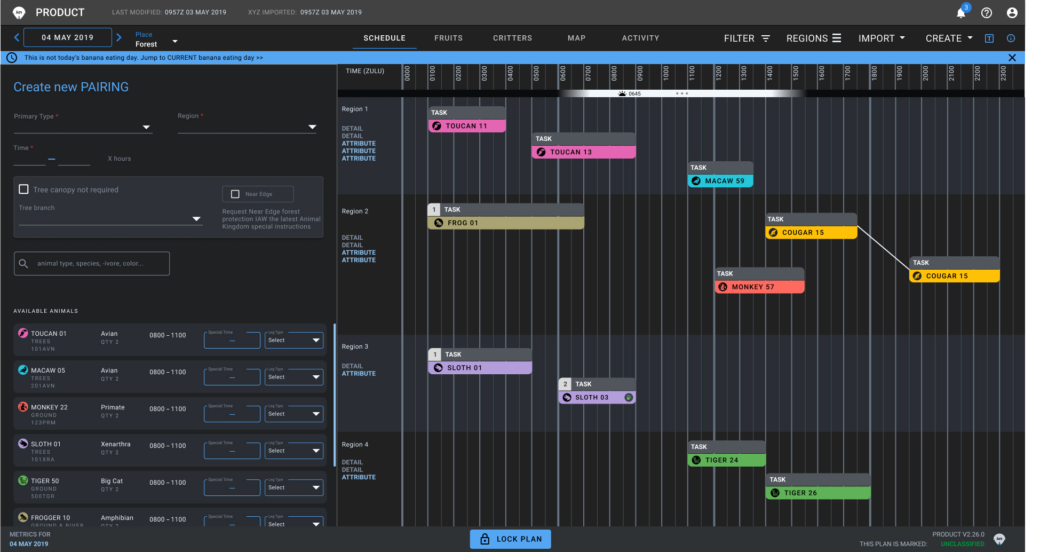Go to next day arrow
This screenshot has width=1048, height=552.
119,37
